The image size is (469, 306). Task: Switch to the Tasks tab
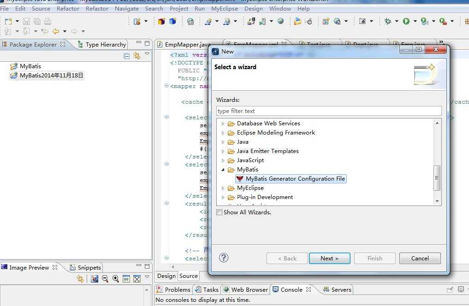[207, 289]
